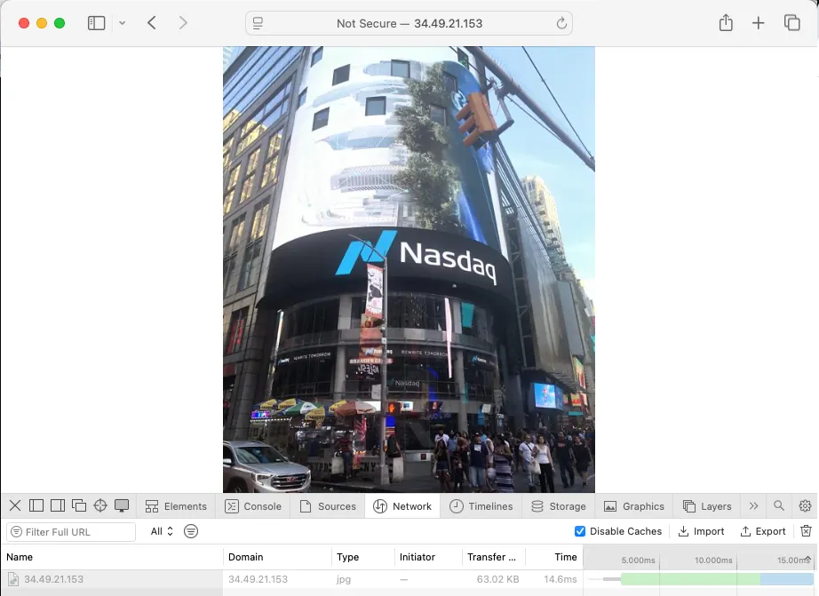Start element selection with the crosshair icon
The image size is (819, 596).
pos(100,505)
